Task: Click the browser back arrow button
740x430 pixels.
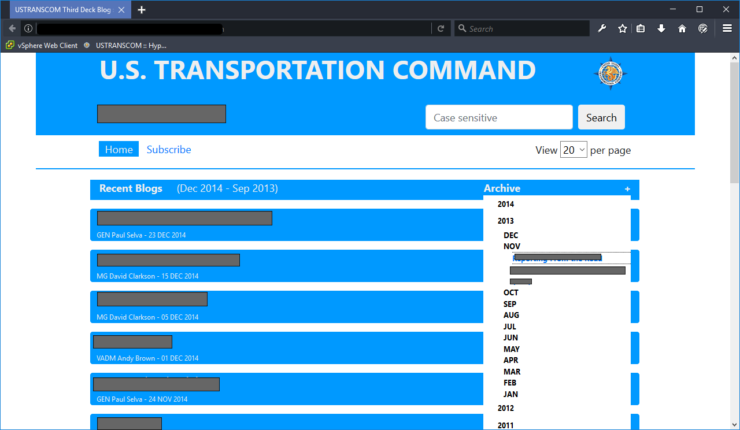Action: [12, 28]
